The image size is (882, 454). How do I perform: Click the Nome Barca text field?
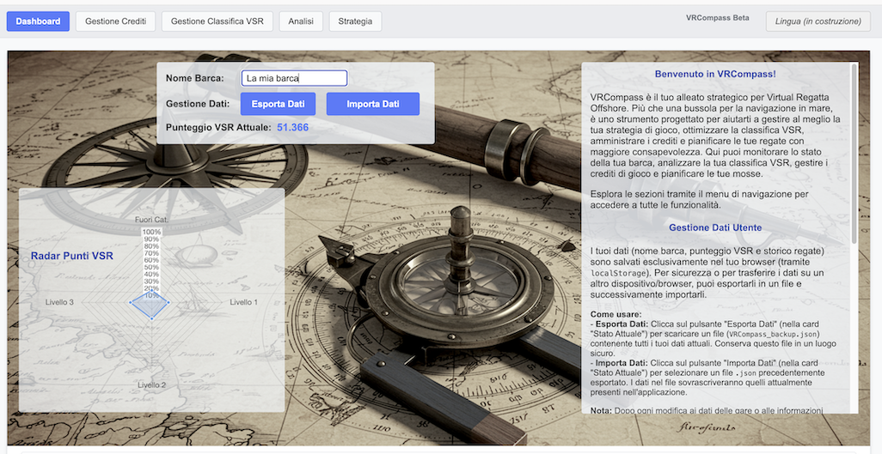(x=294, y=78)
